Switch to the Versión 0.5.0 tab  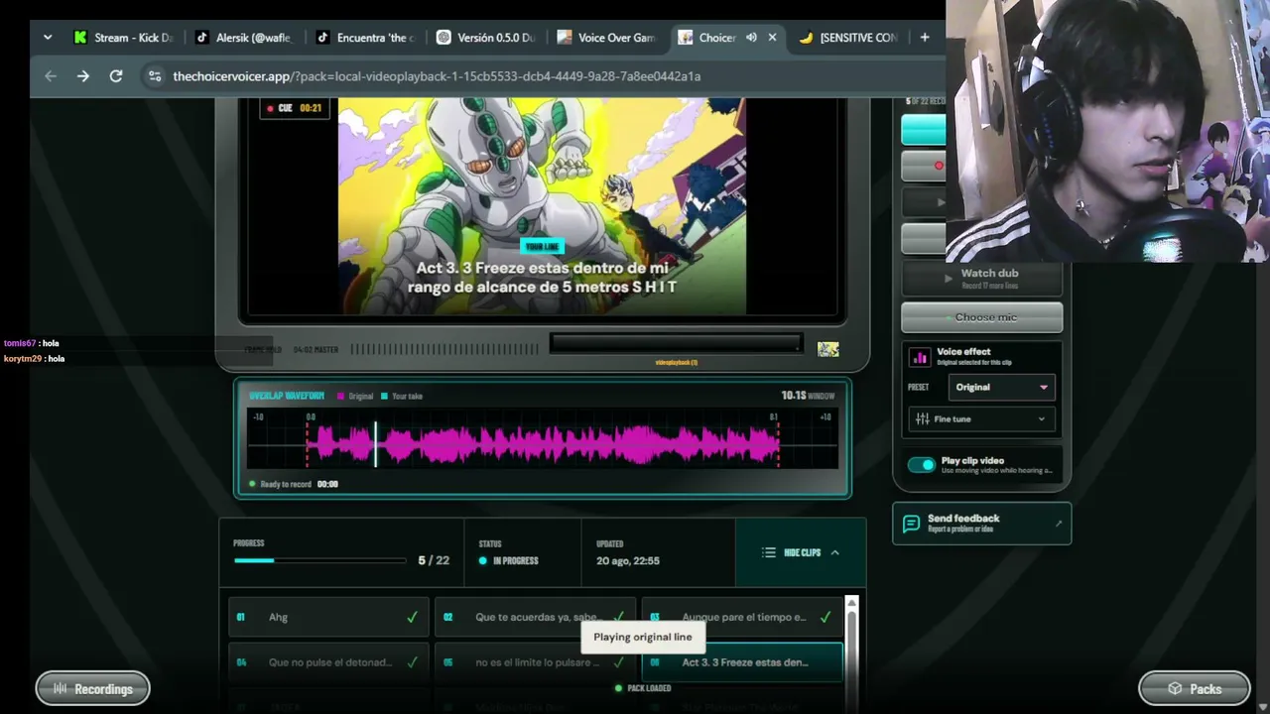[486, 38]
